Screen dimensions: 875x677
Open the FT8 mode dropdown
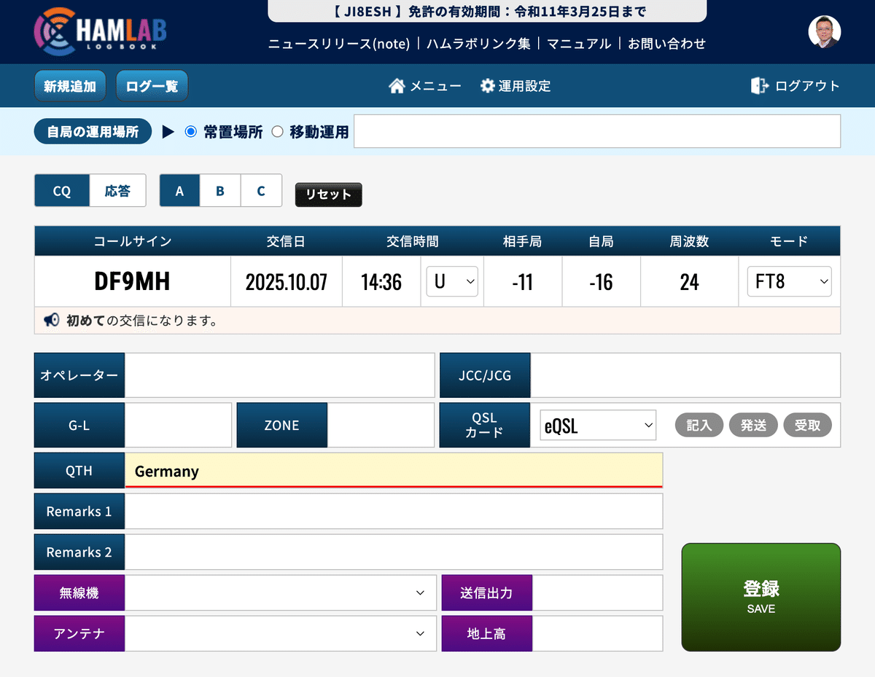(789, 281)
